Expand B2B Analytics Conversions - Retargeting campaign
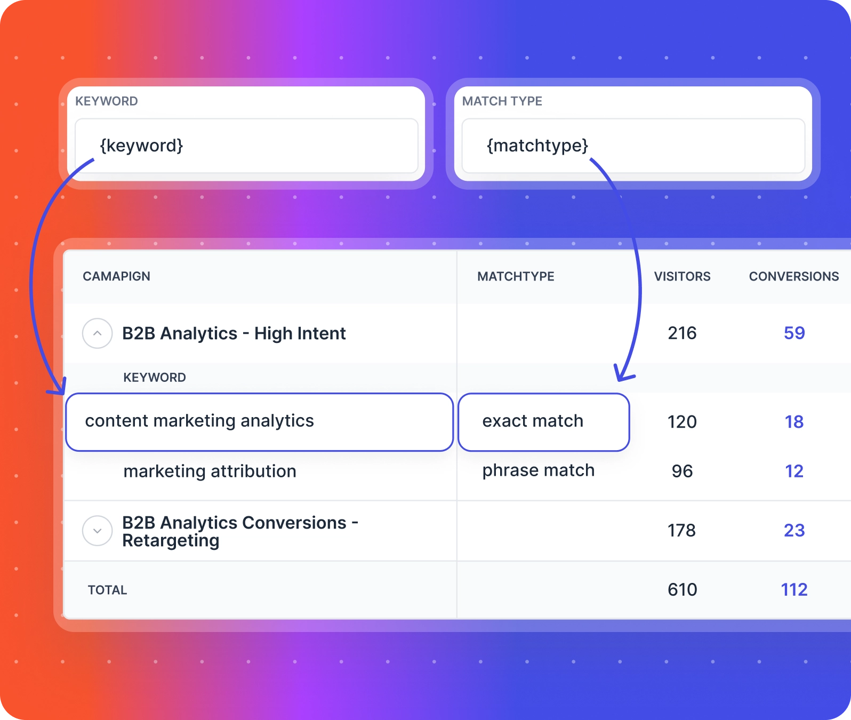This screenshot has width=851, height=720. tap(97, 531)
